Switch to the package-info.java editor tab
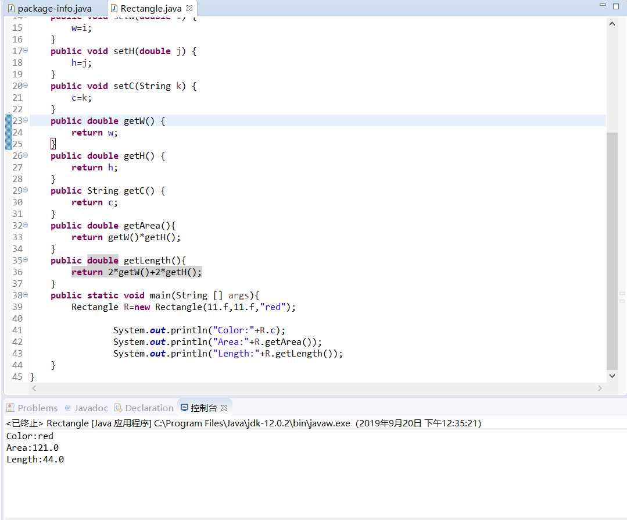627x520 pixels. [x=50, y=8]
